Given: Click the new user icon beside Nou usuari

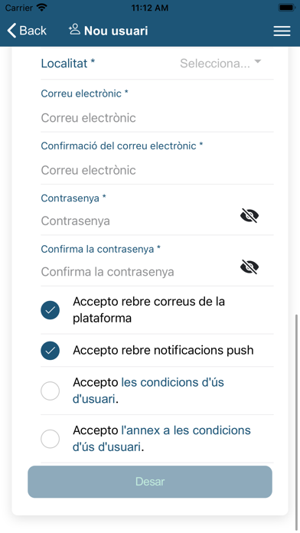Looking at the screenshot, I should [x=74, y=30].
